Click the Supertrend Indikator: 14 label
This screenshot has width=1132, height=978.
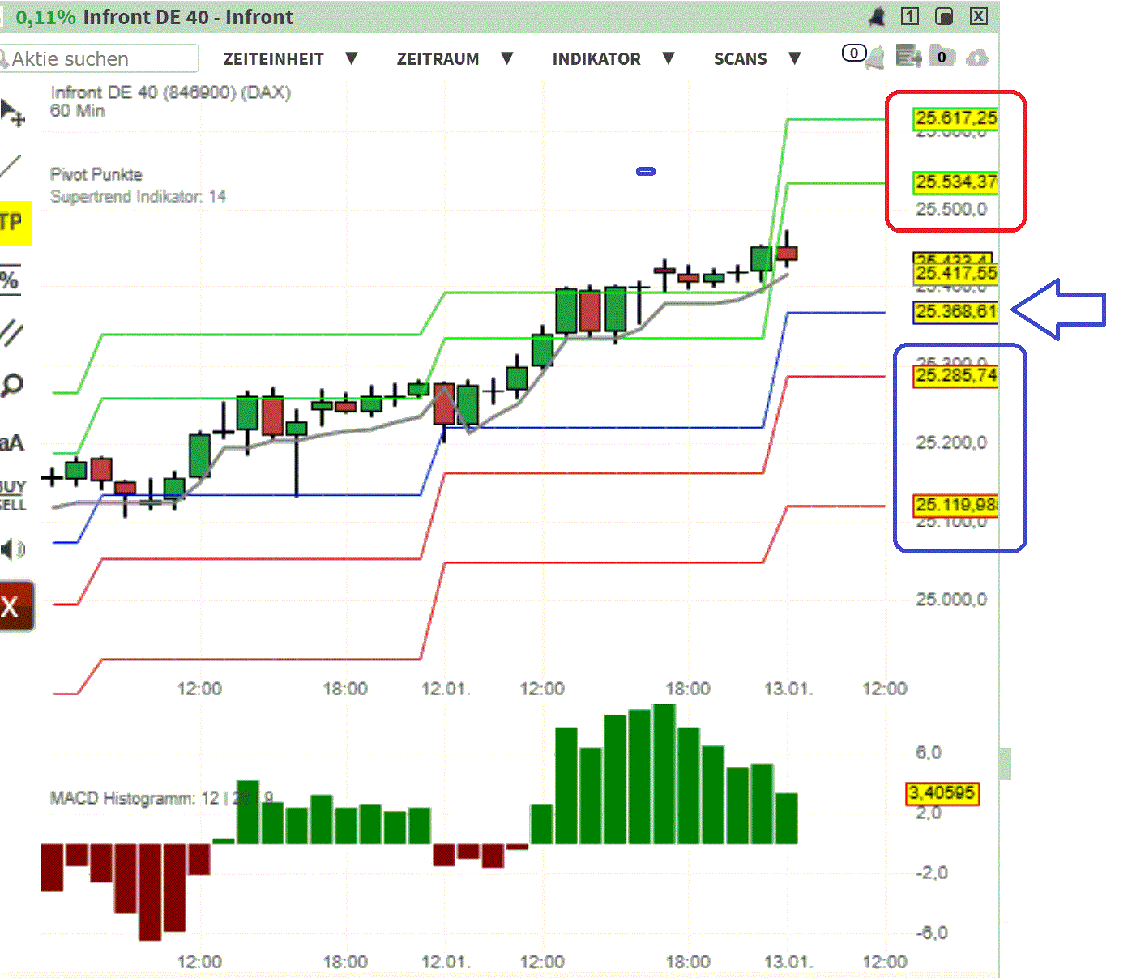[139, 196]
